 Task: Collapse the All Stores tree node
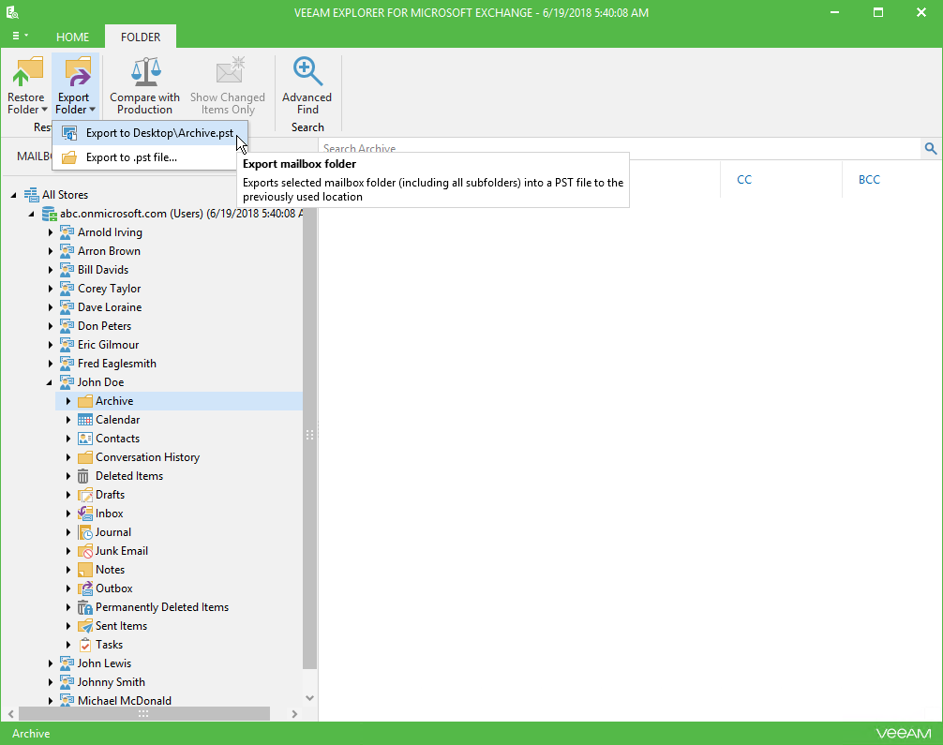click(13, 195)
